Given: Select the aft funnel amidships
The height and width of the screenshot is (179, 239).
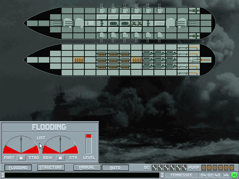Looking at the screenshot, I should point(125,23).
